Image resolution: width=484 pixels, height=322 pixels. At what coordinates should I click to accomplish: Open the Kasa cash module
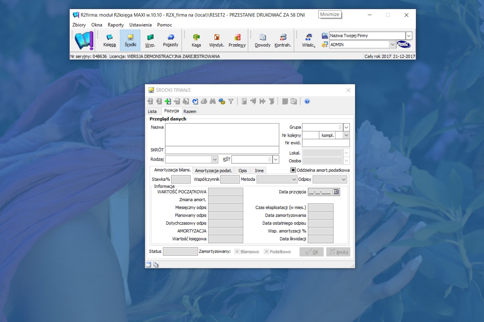click(x=196, y=40)
